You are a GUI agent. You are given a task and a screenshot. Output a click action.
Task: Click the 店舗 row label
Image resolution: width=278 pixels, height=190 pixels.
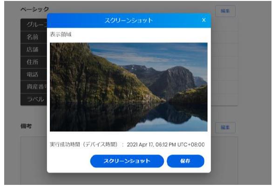[33, 49]
